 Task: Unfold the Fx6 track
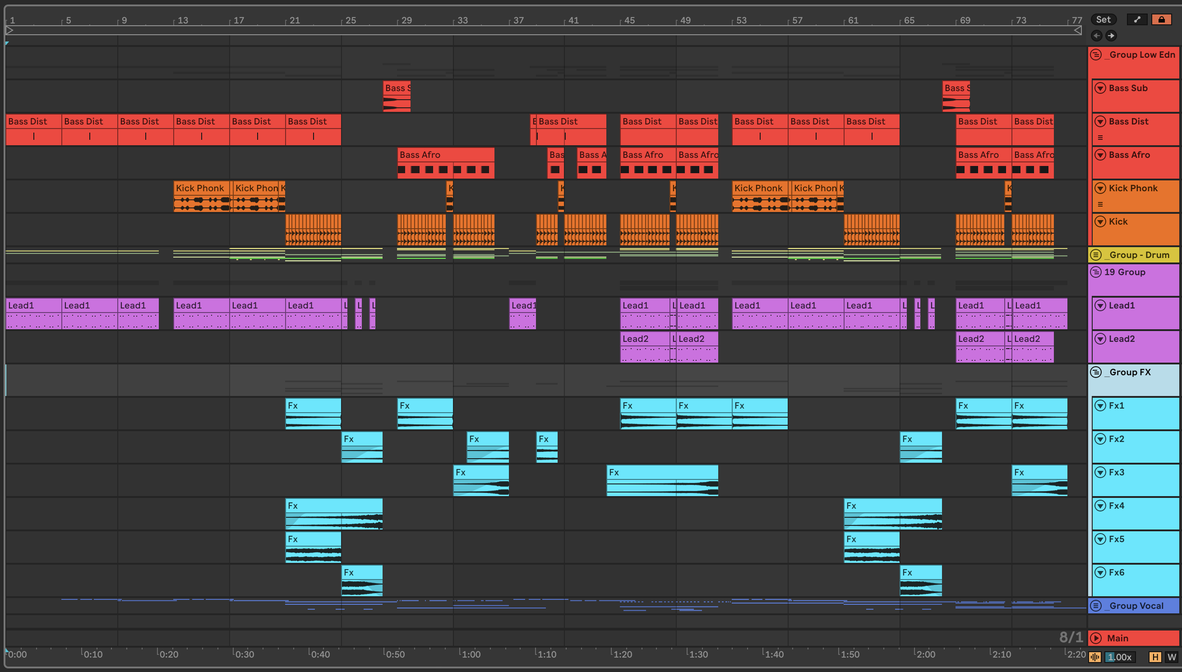[1101, 572]
